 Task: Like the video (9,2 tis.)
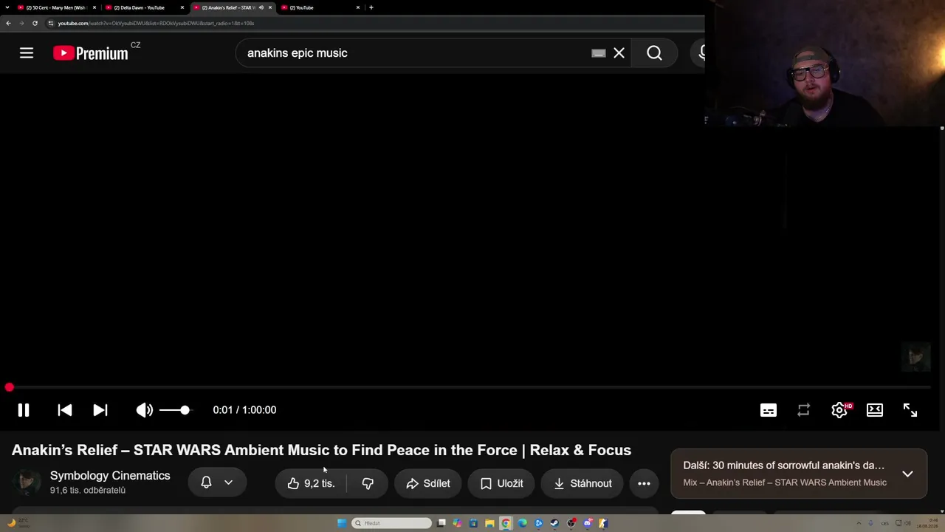tap(312, 483)
